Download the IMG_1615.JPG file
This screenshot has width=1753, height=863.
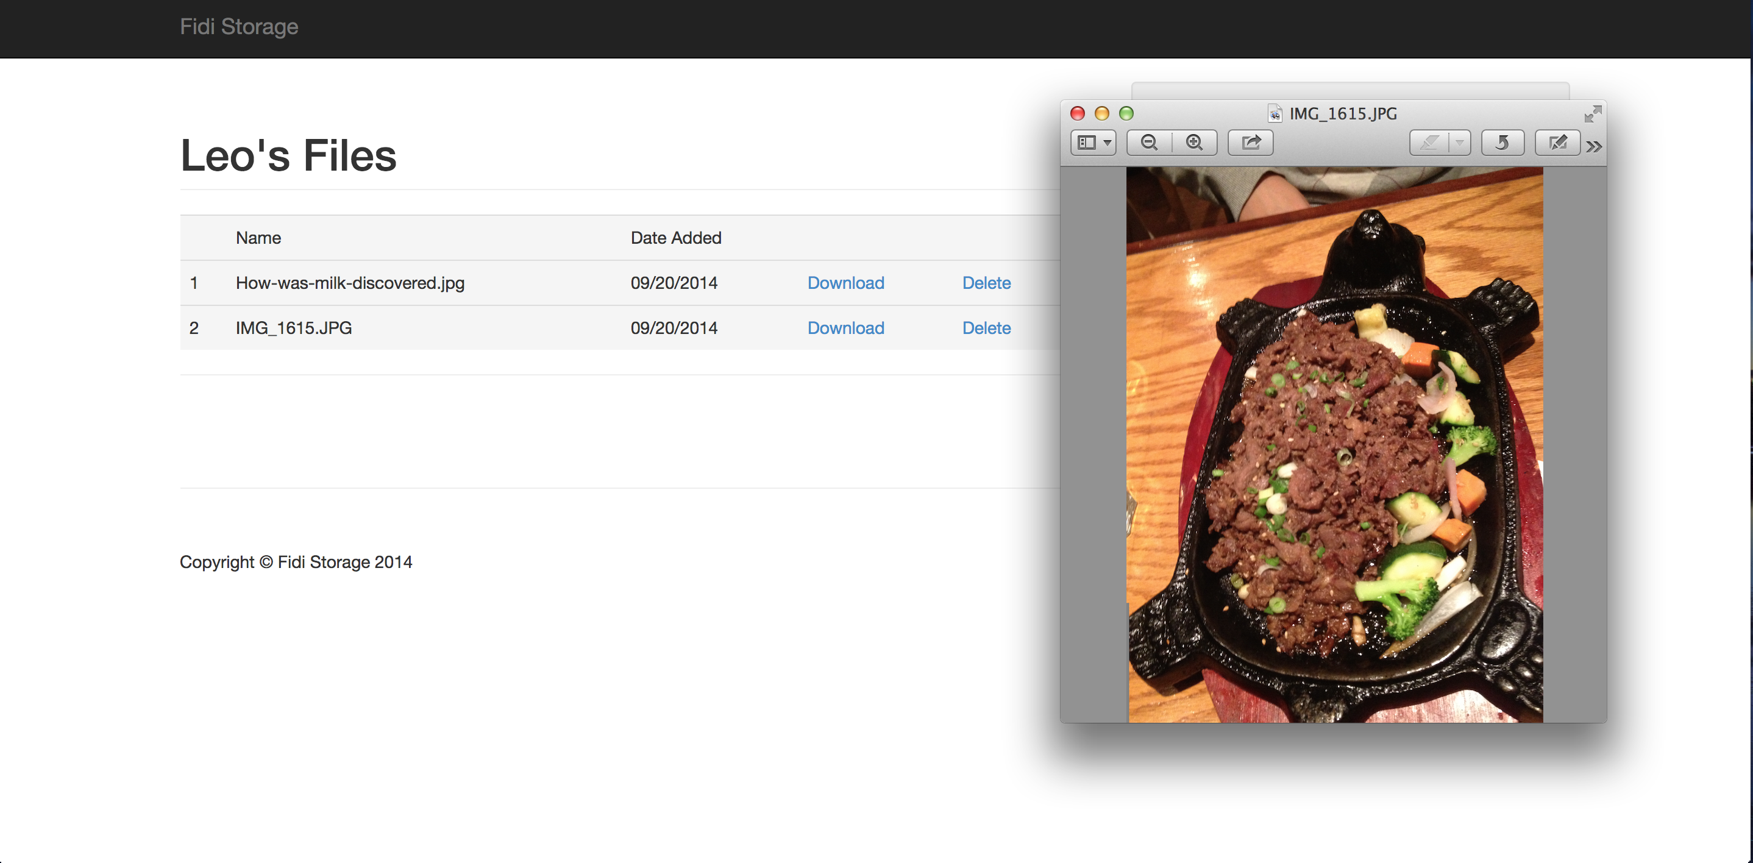[x=845, y=328]
